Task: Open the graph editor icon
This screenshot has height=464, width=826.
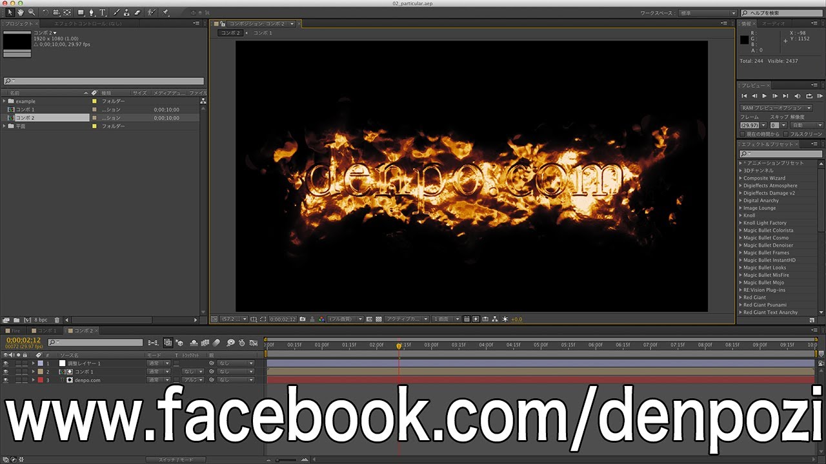Action: (254, 343)
